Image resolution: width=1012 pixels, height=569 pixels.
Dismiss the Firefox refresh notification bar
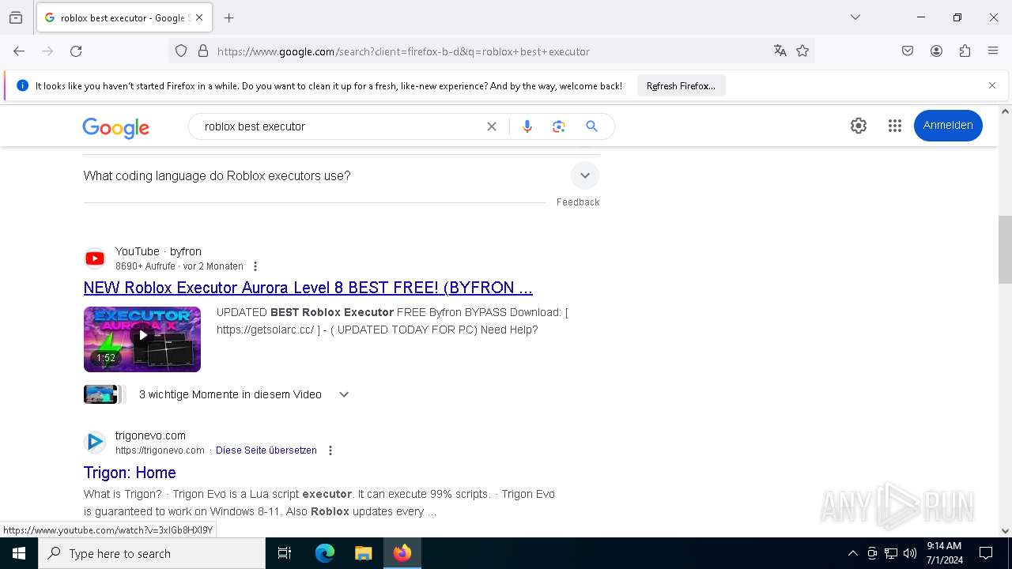coord(992,85)
